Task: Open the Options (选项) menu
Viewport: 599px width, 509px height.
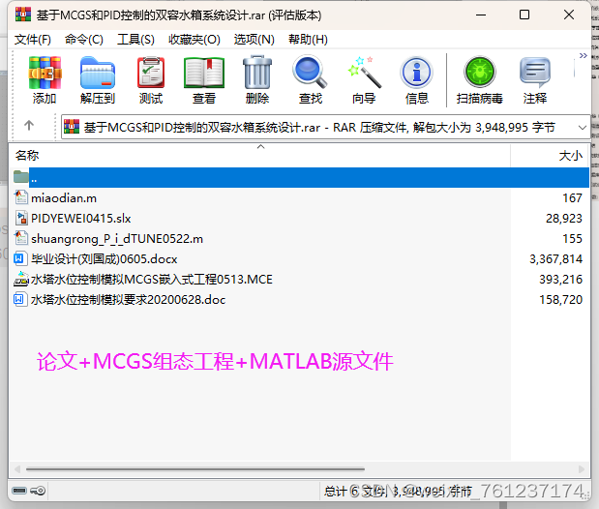Action: (x=255, y=40)
